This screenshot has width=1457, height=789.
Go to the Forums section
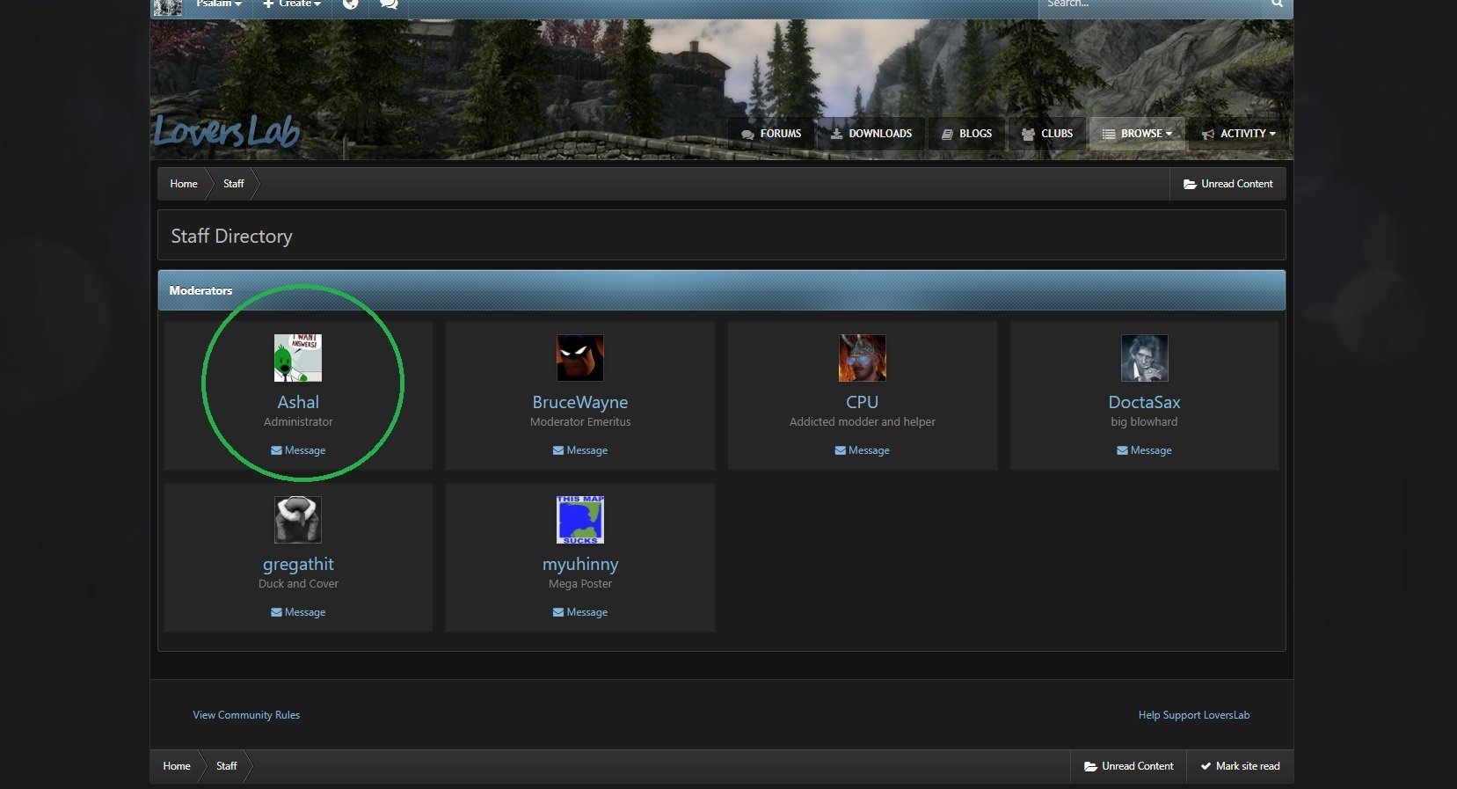click(771, 134)
